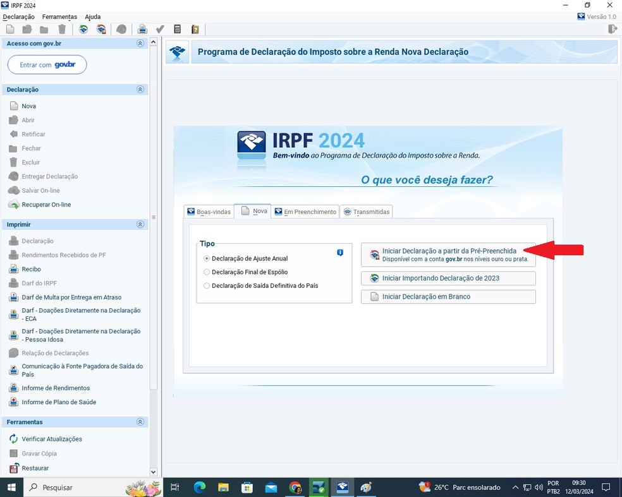622x497 pixels.
Task: Click Entrar com gov.br button
Action: [47, 64]
